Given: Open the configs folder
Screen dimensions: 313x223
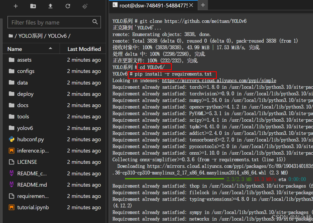Looking at the screenshot, I should (26, 71).
